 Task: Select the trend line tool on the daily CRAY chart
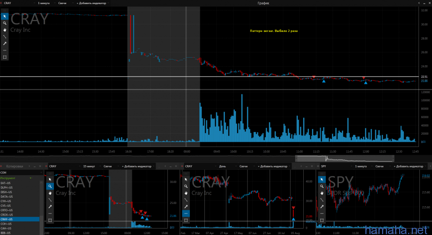click(x=186, y=200)
